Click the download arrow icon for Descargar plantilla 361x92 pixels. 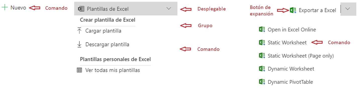(x=79, y=44)
